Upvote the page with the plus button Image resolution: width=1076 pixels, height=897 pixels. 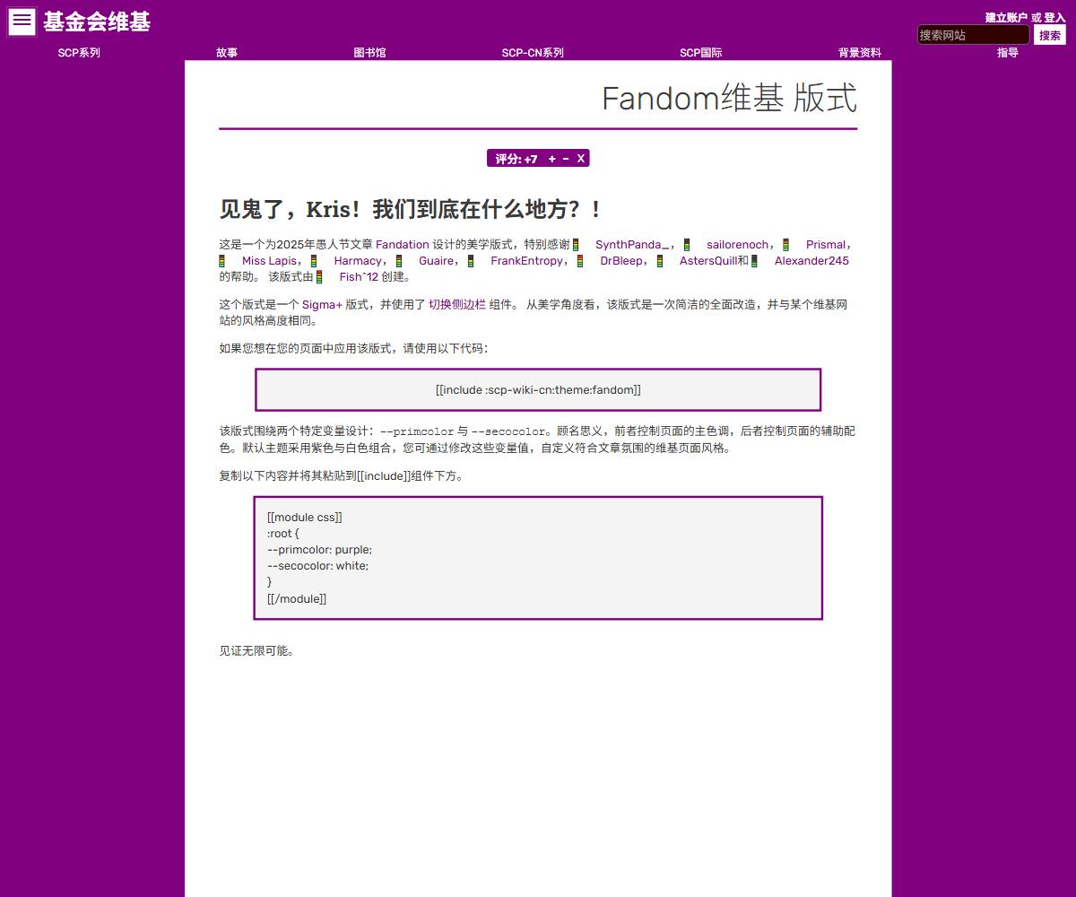(x=551, y=159)
